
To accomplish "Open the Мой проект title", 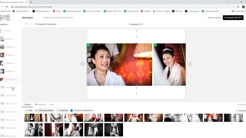I will (28, 18).
